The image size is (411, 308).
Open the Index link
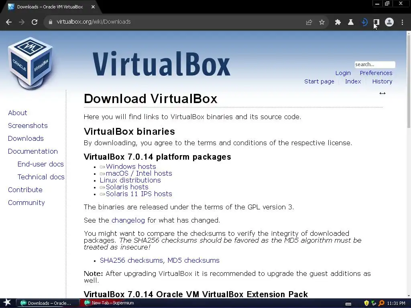[x=353, y=81]
